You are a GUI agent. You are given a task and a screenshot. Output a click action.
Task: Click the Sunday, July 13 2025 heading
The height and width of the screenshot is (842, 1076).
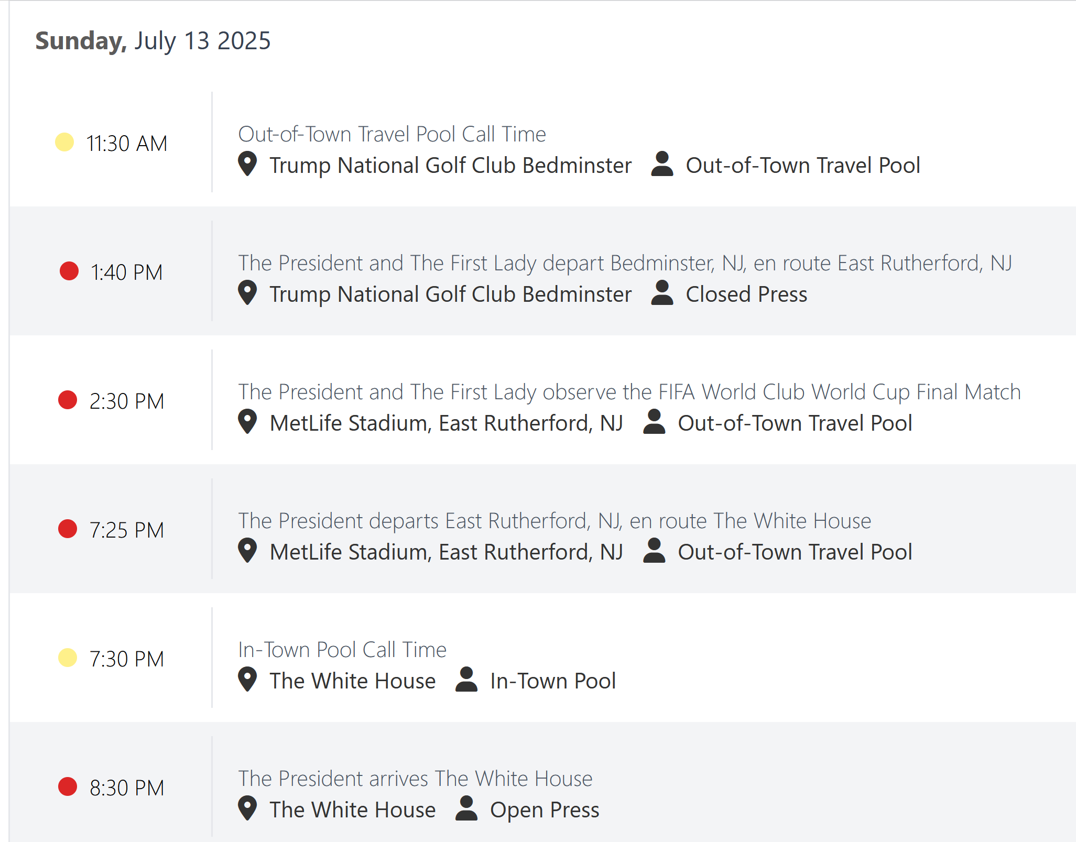tap(153, 41)
